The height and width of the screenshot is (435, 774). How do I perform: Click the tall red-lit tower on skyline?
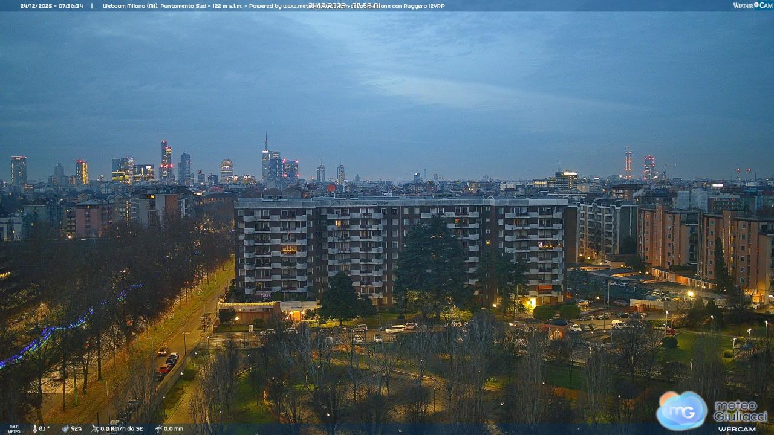point(628,163)
